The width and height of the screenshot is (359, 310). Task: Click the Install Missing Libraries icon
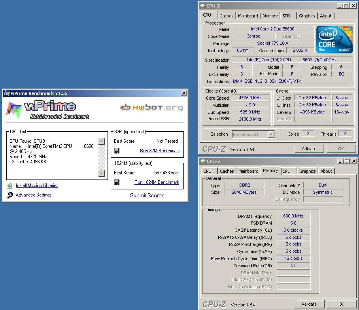click(9, 186)
